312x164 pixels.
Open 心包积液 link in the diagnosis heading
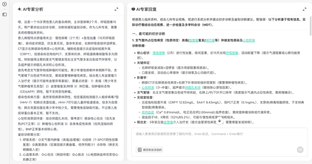(x=249, y=40)
